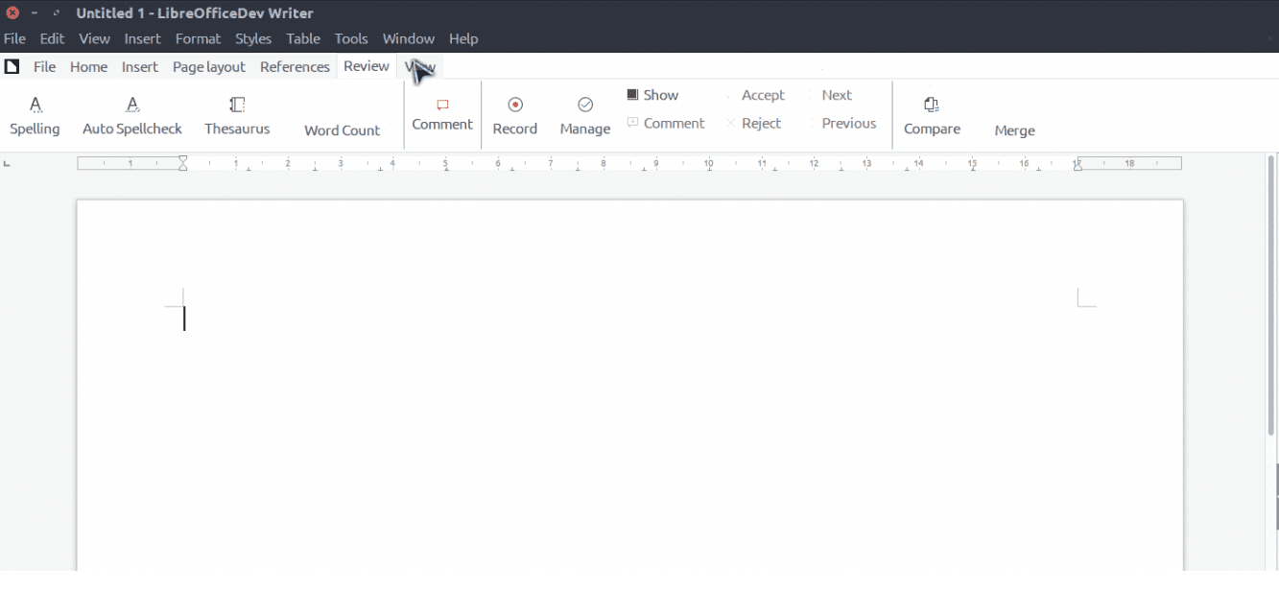Open Manage changes
1279x590 pixels.
pos(585,116)
